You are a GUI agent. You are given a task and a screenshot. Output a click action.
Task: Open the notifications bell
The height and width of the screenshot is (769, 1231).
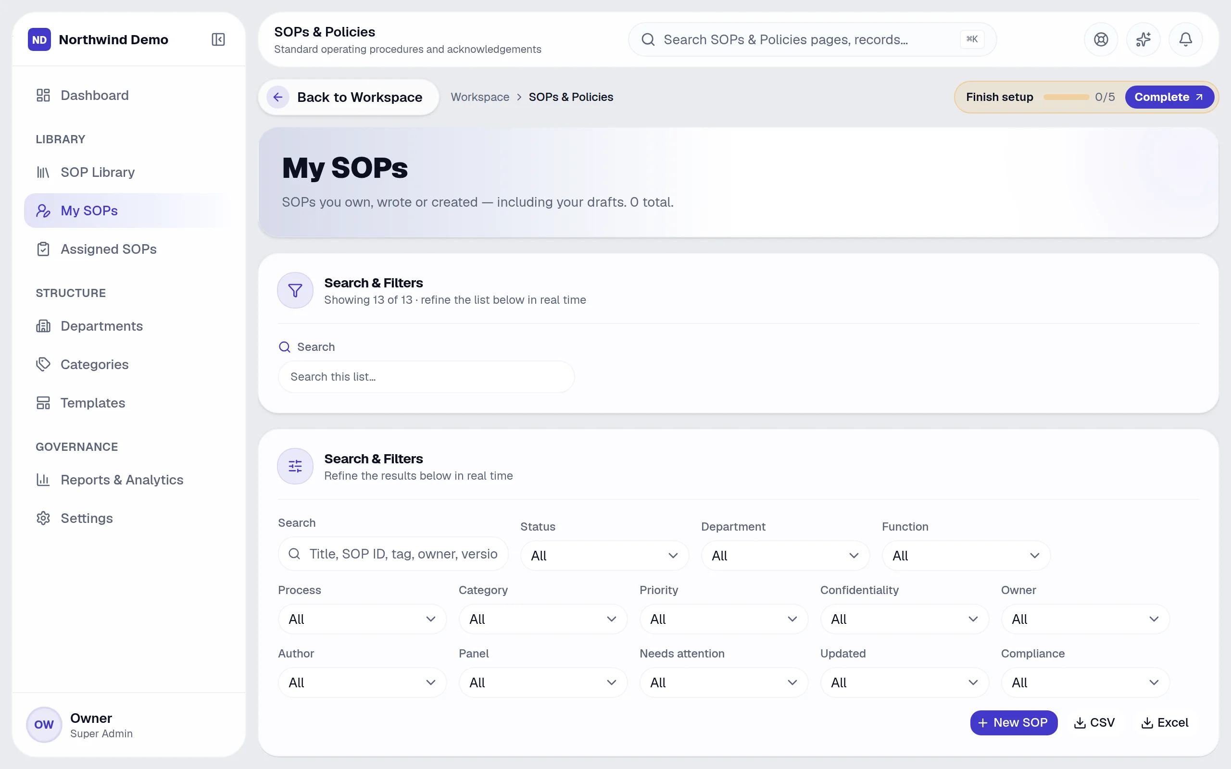[1185, 39]
